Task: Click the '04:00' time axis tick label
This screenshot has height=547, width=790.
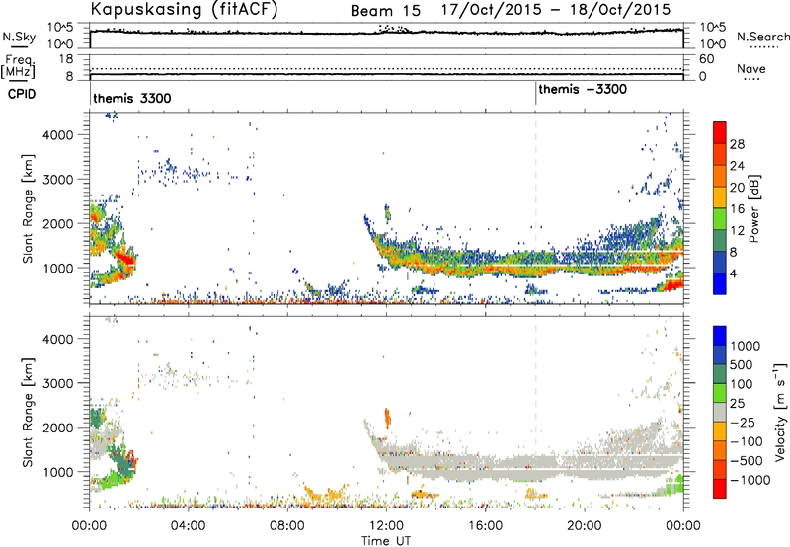Action: pos(188,526)
